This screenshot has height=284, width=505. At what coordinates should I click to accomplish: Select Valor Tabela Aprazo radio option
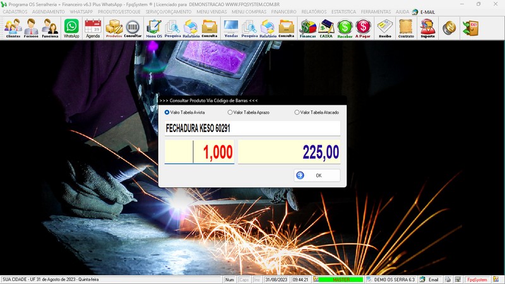click(230, 112)
